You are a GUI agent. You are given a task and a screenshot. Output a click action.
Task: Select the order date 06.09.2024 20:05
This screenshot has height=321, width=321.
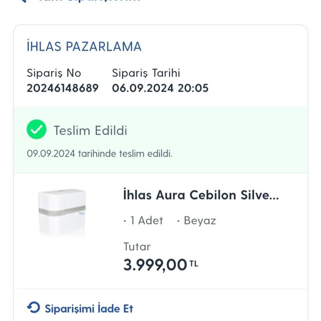(160, 88)
